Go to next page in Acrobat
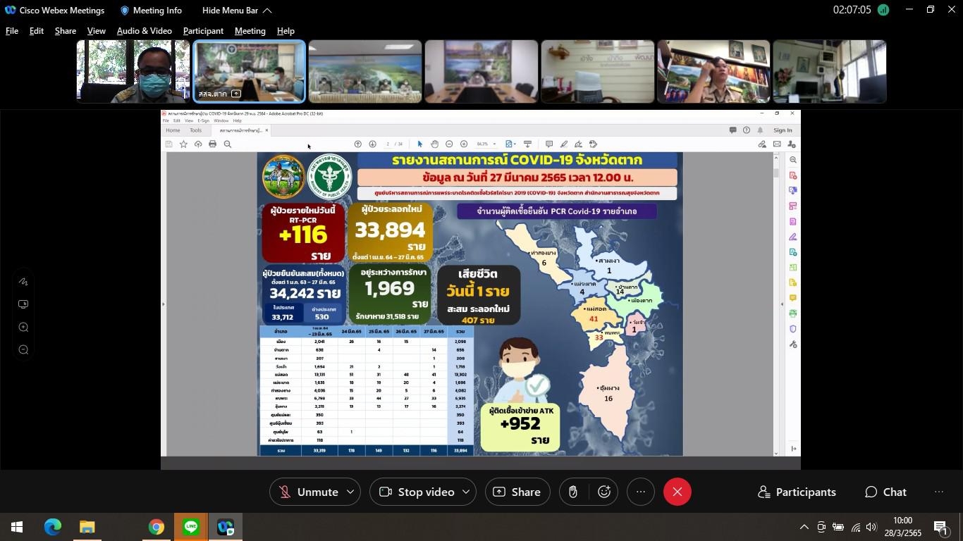Image resolution: width=963 pixels, height=541 pixels. point(373,144)
